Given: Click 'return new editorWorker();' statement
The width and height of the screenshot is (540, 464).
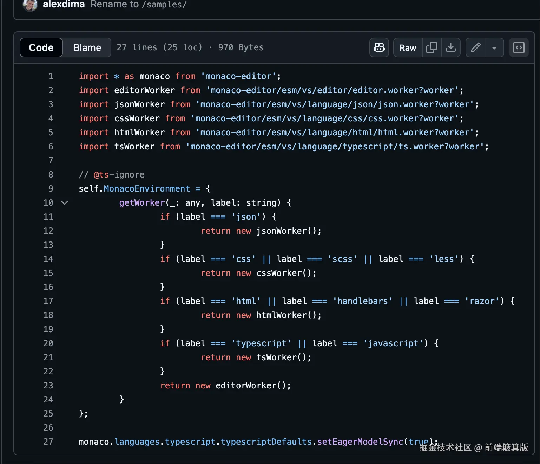Looking at the screenshot, I should coord(225,386).
